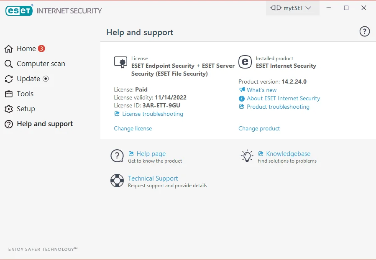Close the ESET Internet Security window
This screenshot has height=260, width=376.
coord(364,8)
